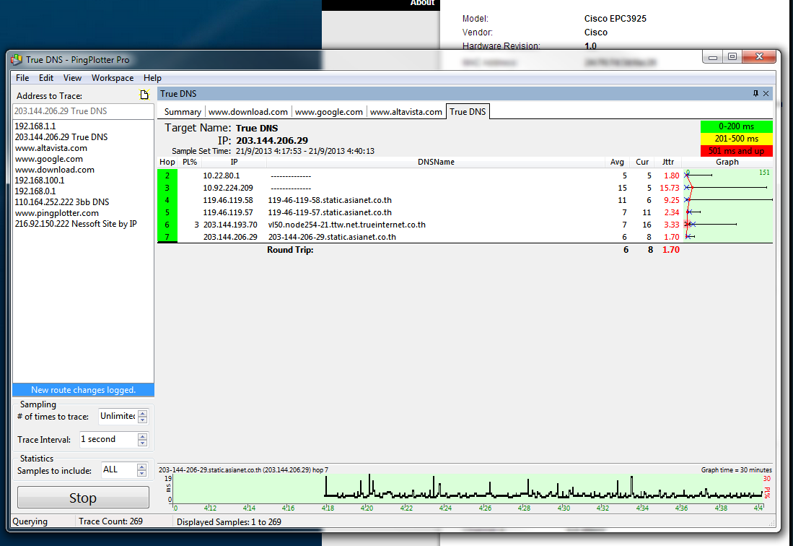Screen dimensions: 793x546
Task: Open the Trace Interval combo box
Action: pos(108,439)
